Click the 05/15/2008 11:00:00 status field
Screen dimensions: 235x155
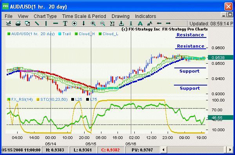(21, 150)
